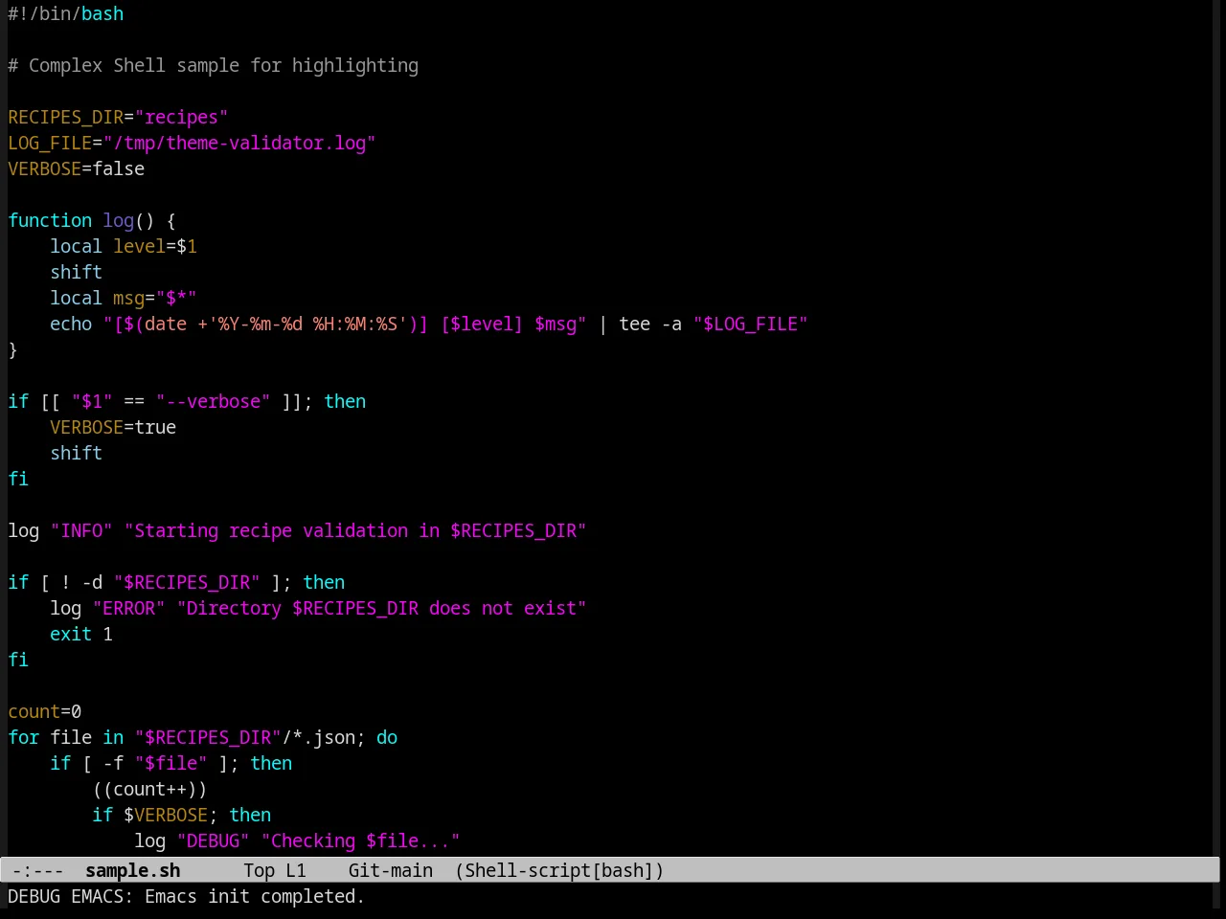This screenshot has width=1226, height=919.
Task: Click the "--verbose" string
Action: click(213, 401)
